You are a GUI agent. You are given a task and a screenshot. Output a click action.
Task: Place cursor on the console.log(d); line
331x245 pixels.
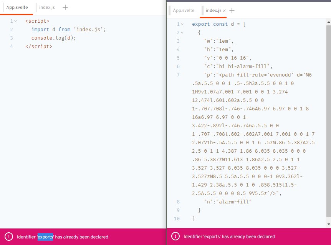[54, 38]
